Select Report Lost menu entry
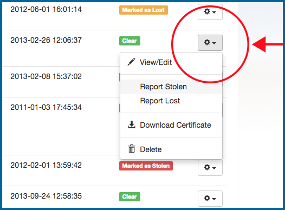This screenshot has width=285, height=210. coord(171,101)
